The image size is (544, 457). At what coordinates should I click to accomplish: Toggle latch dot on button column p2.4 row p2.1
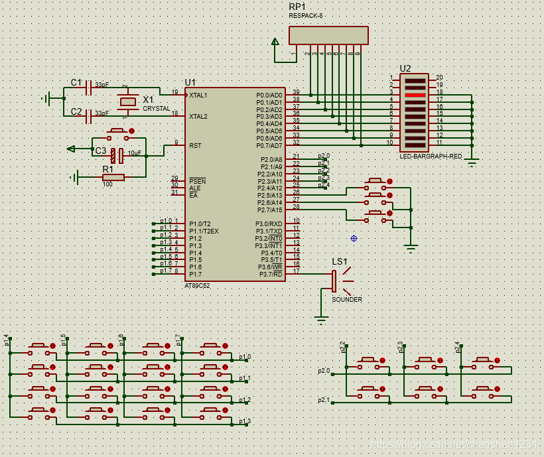(497, 389)
